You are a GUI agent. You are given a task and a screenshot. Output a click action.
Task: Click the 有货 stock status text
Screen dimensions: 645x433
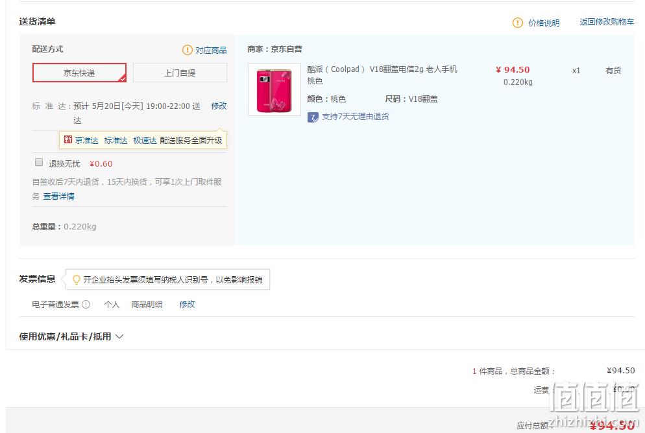(x=613, y=71)
